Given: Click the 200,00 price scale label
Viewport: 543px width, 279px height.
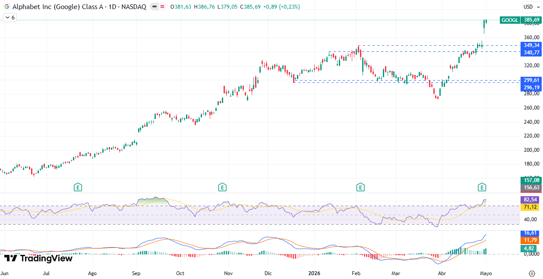Looking at the screenshot, I should [x=532, y=150].
